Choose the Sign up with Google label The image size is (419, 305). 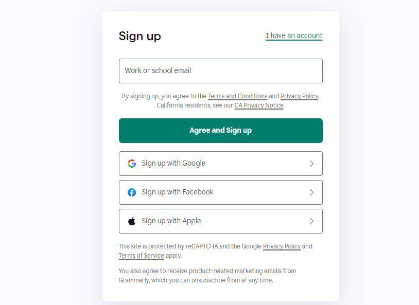click(173, 163)
